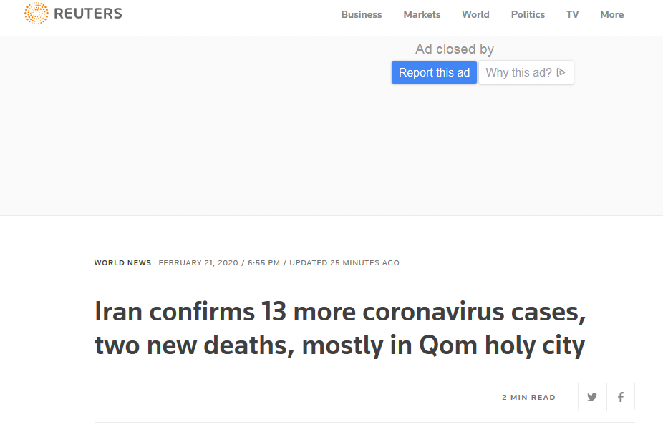The height and width of the screenshot is (432, 663).
Task: Navigate to the TV section
Action: (572, 14)
